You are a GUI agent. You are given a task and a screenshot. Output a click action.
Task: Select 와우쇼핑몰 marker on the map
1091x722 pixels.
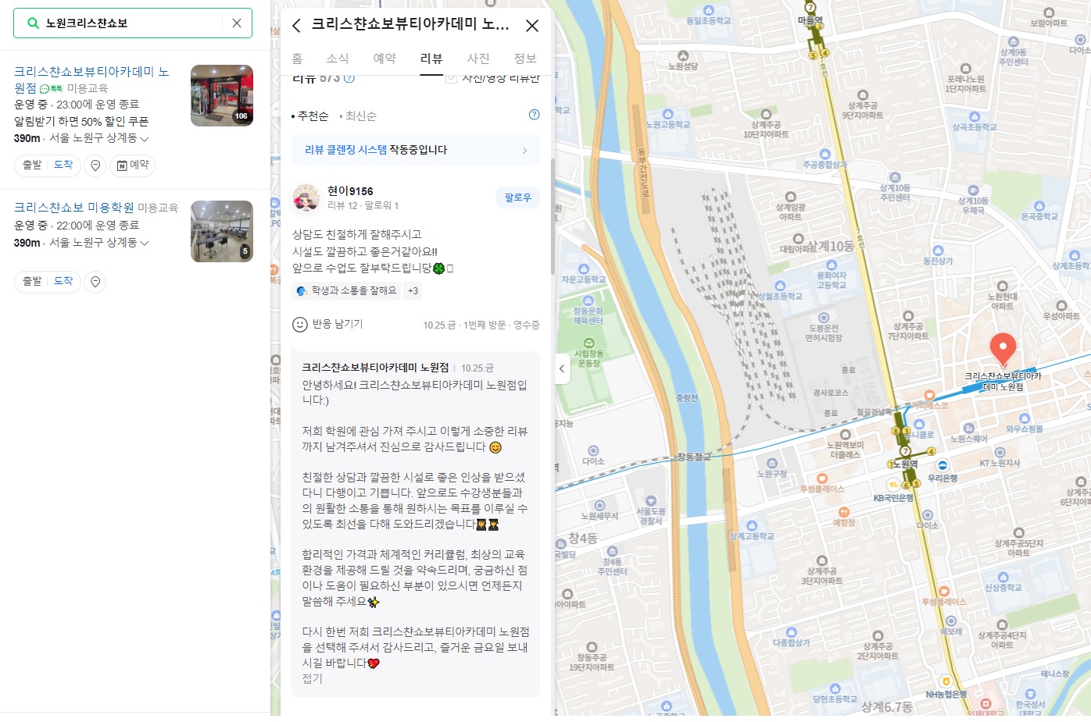(x=1024, y=418)
